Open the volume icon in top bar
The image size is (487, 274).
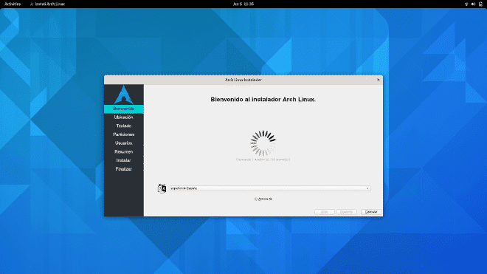click(473, 4)
